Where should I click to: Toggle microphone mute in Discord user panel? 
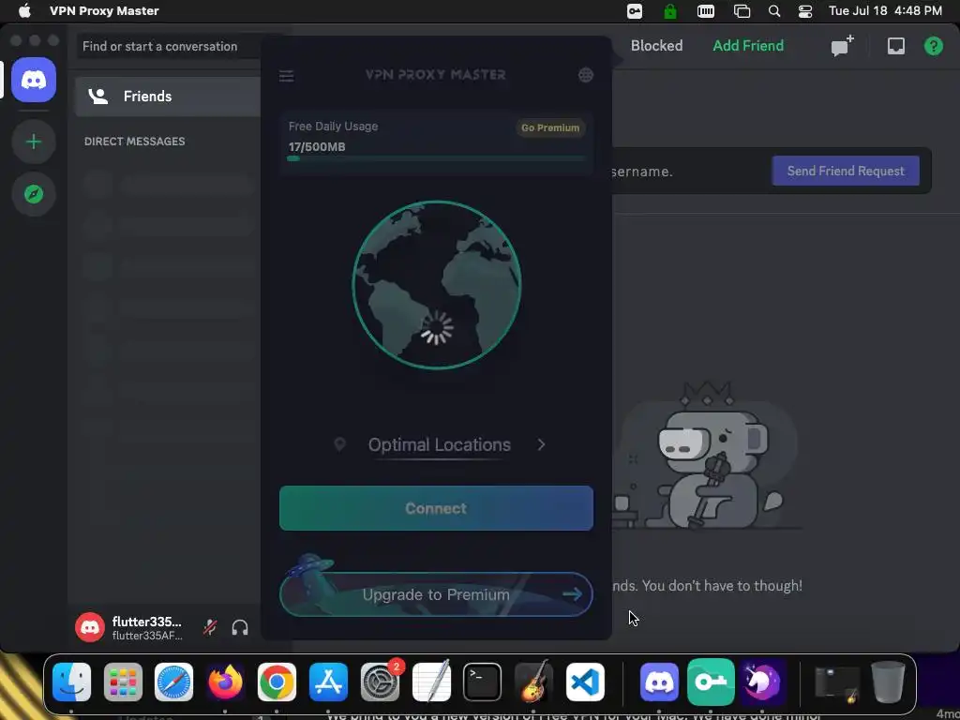[x=210, y=627]
